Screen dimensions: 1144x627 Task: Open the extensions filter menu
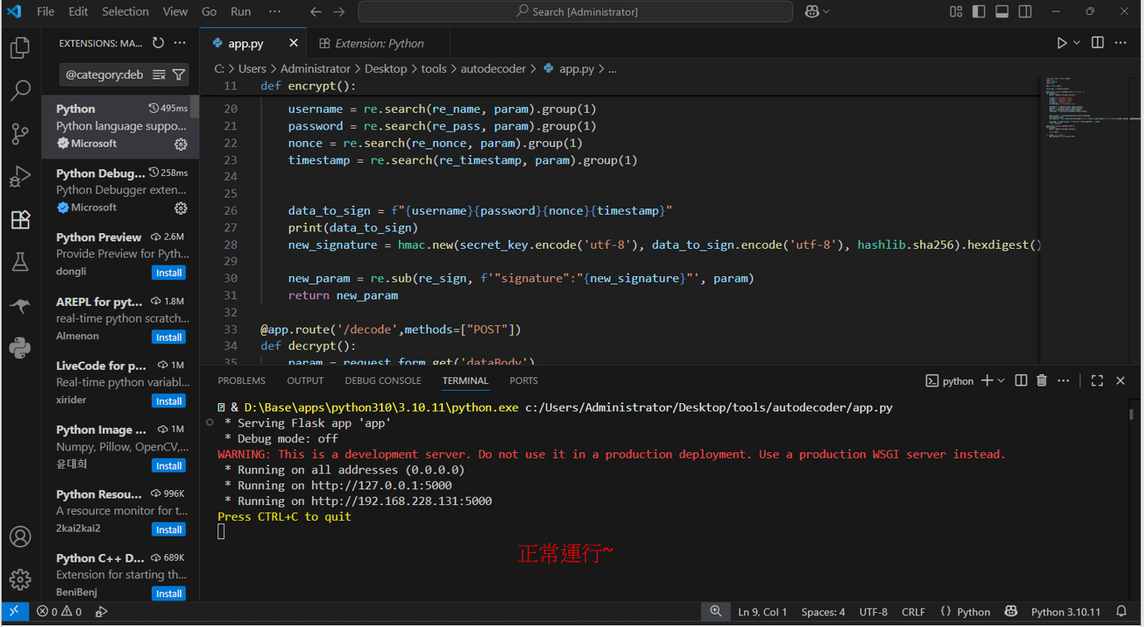click(x=178, y=75)
